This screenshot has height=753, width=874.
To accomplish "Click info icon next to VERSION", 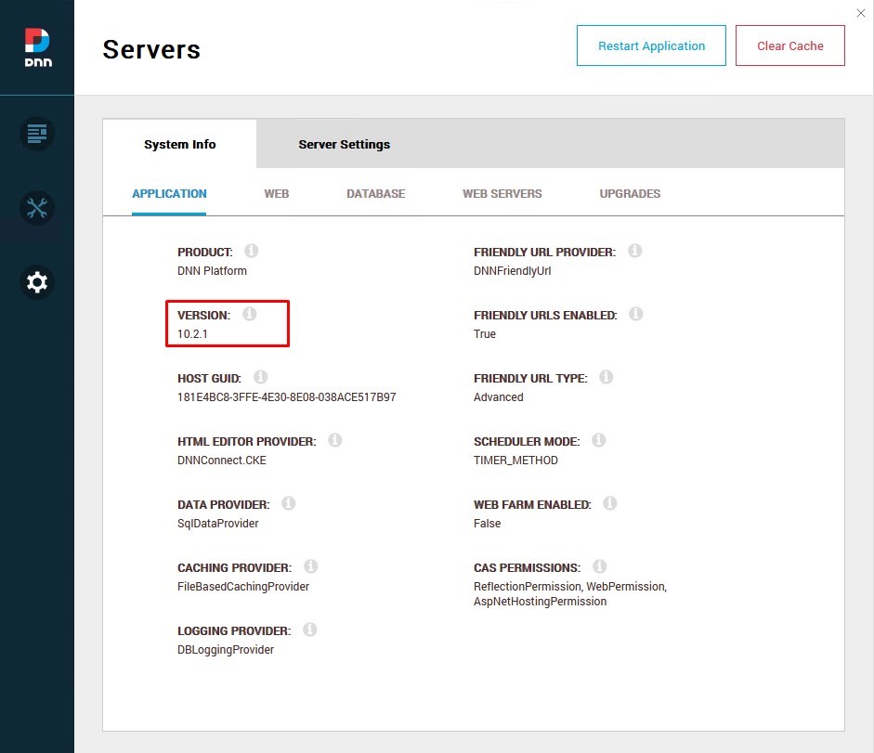I will [249, 315].
